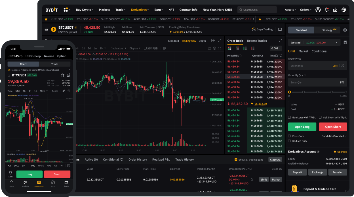This screenshot has width=354, height=197.
Task: Open the chart settings gear icon
Action: click(214, 48)
